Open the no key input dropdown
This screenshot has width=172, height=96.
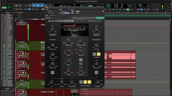click(53, 15)
